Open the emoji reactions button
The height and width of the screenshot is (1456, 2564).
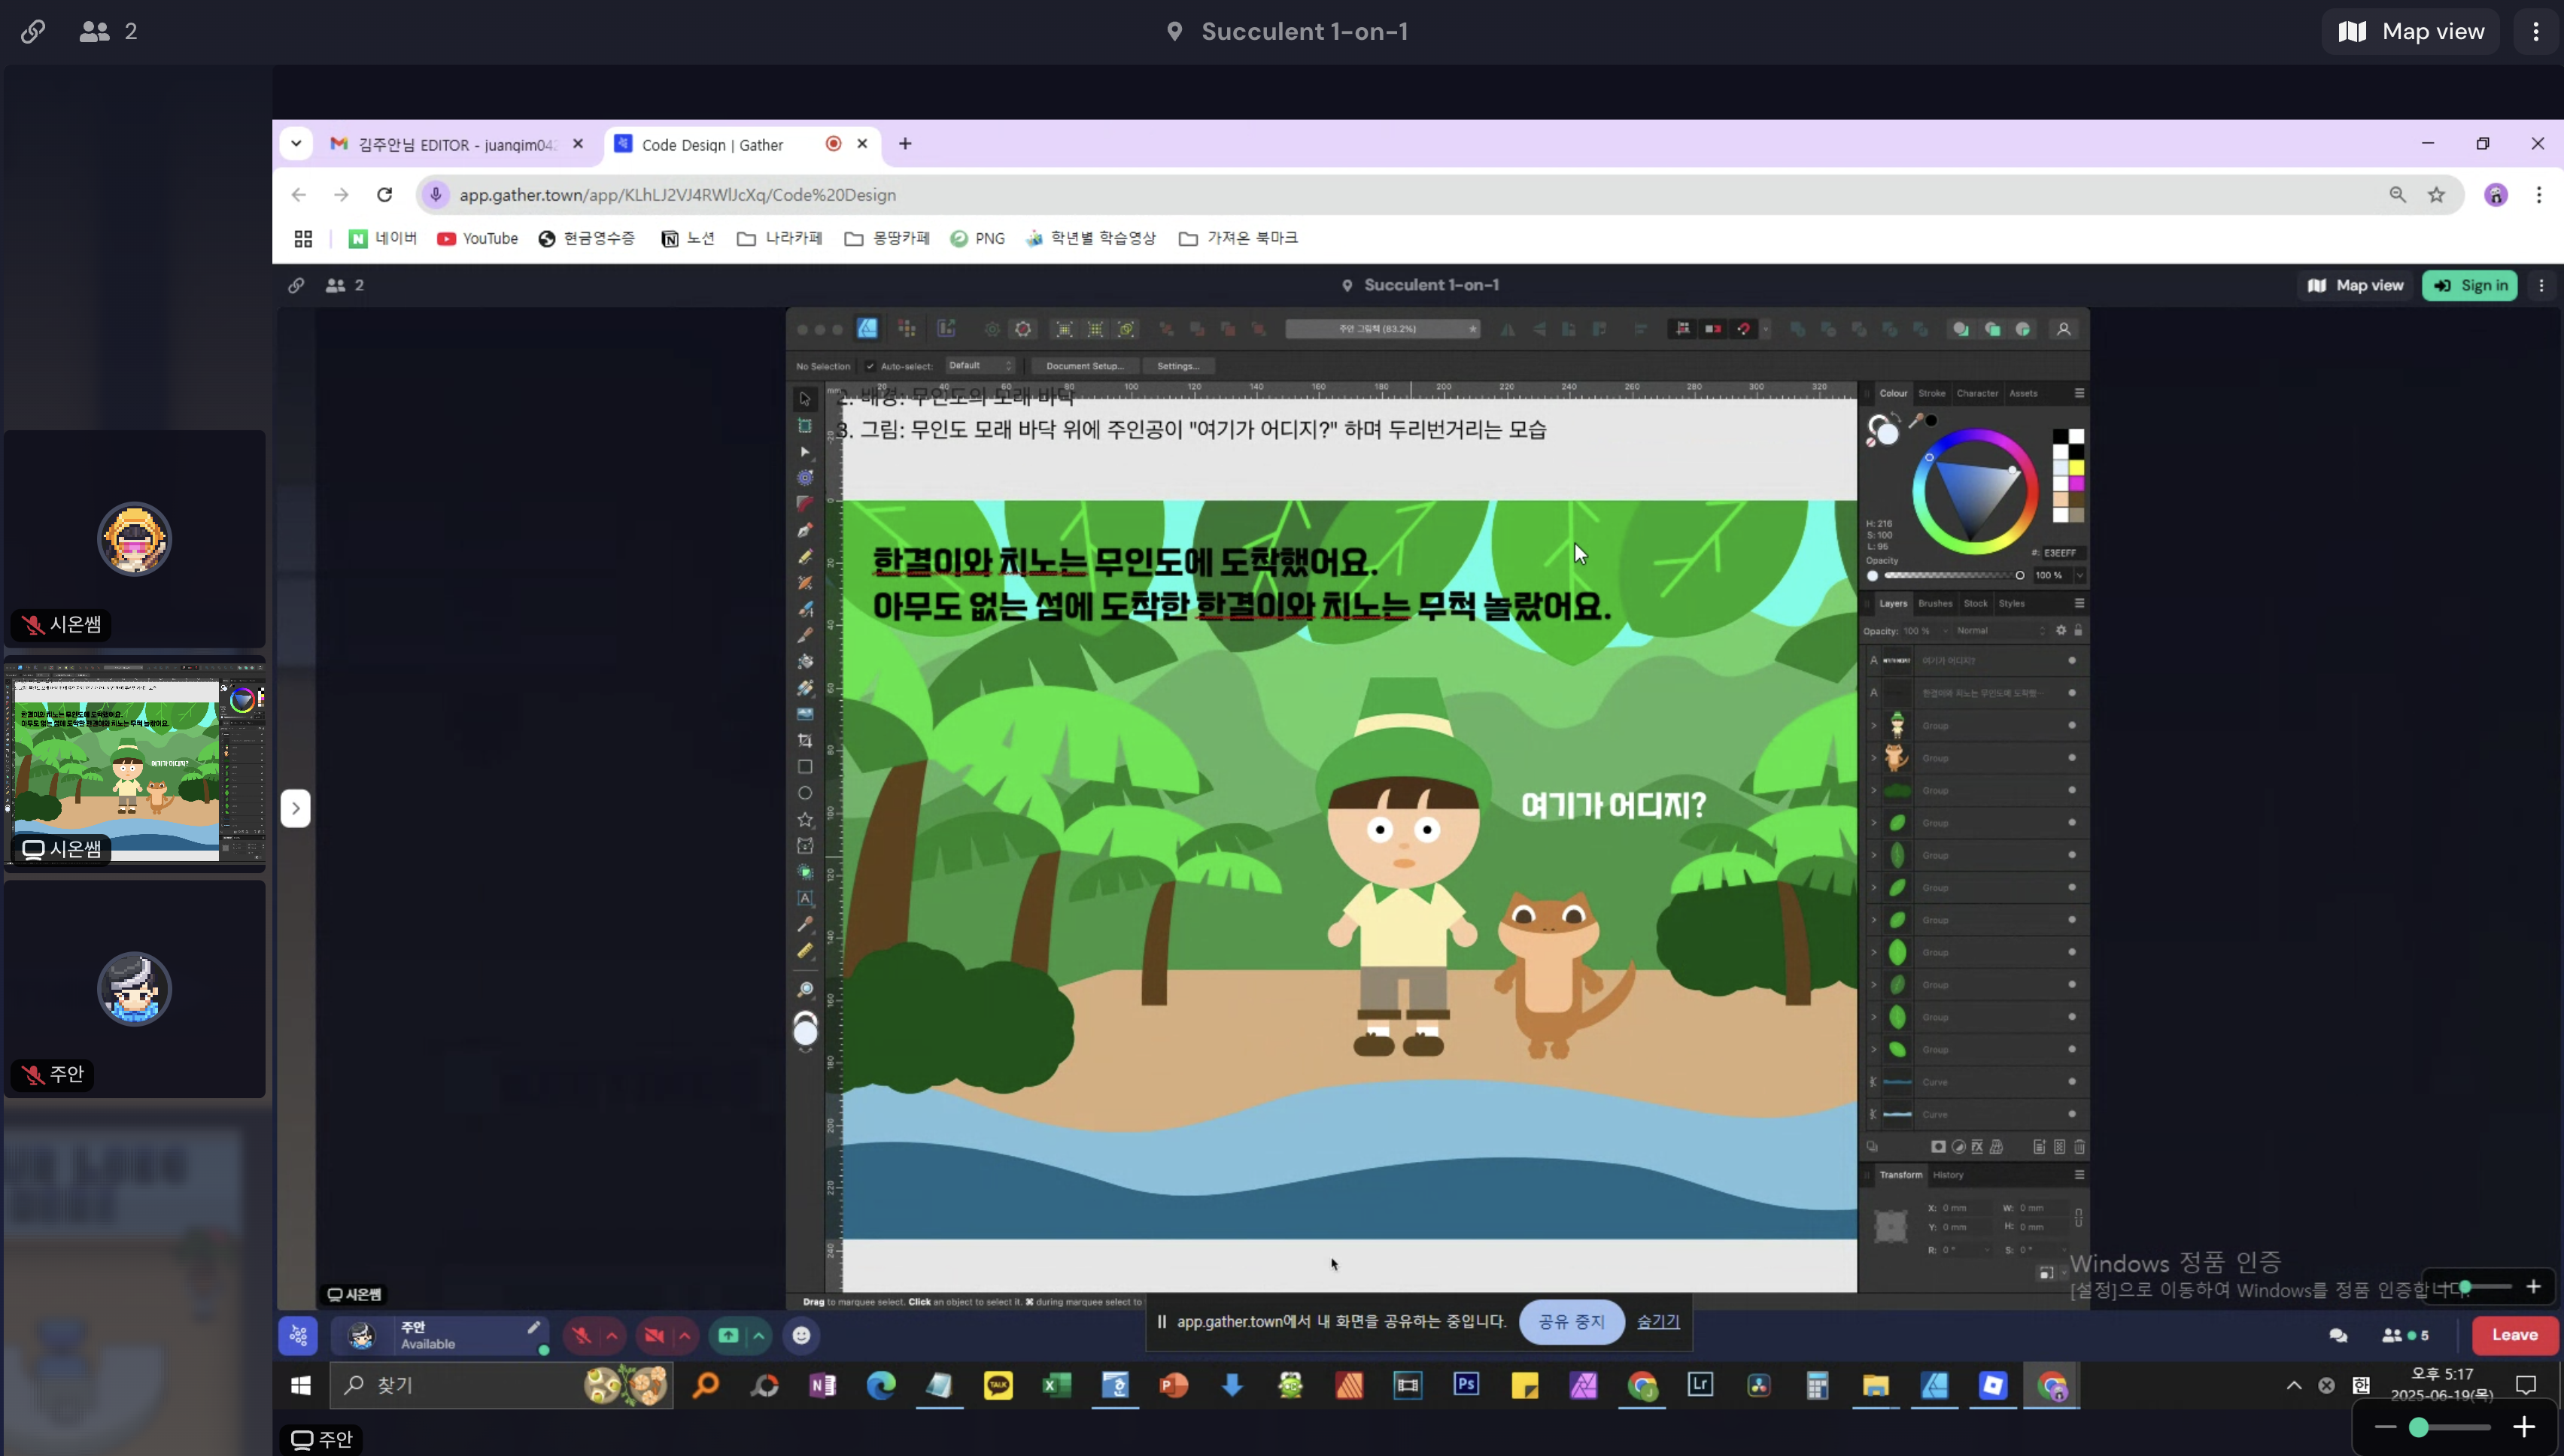pos(801,1336)
